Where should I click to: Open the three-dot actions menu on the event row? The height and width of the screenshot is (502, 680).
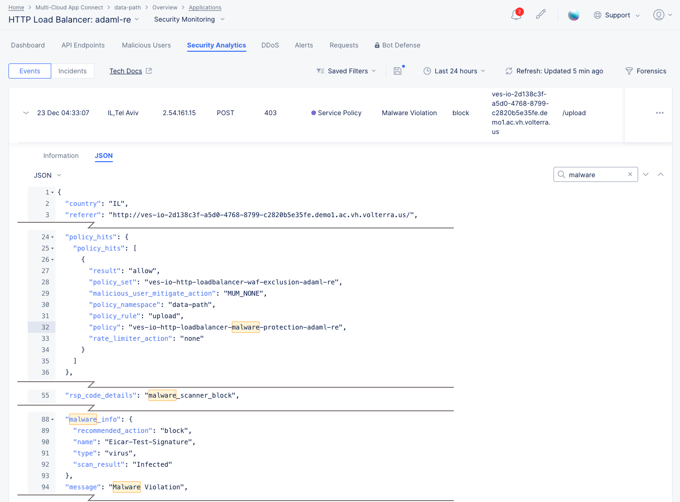(660, 113)
